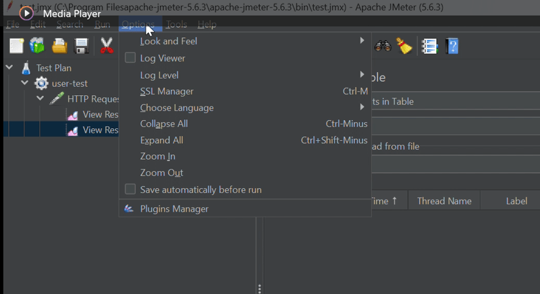The height and width of the screenshot is (294, 540).
Task: Click the HTTP Request sampler pipette icon
Action: (57, 98)
